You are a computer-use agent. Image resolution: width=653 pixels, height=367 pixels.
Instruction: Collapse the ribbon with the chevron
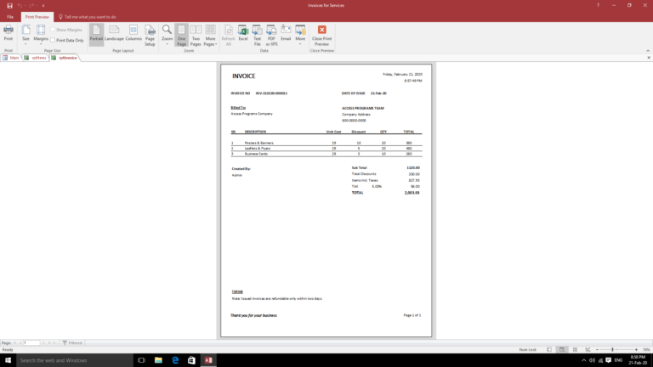point(648,51)
